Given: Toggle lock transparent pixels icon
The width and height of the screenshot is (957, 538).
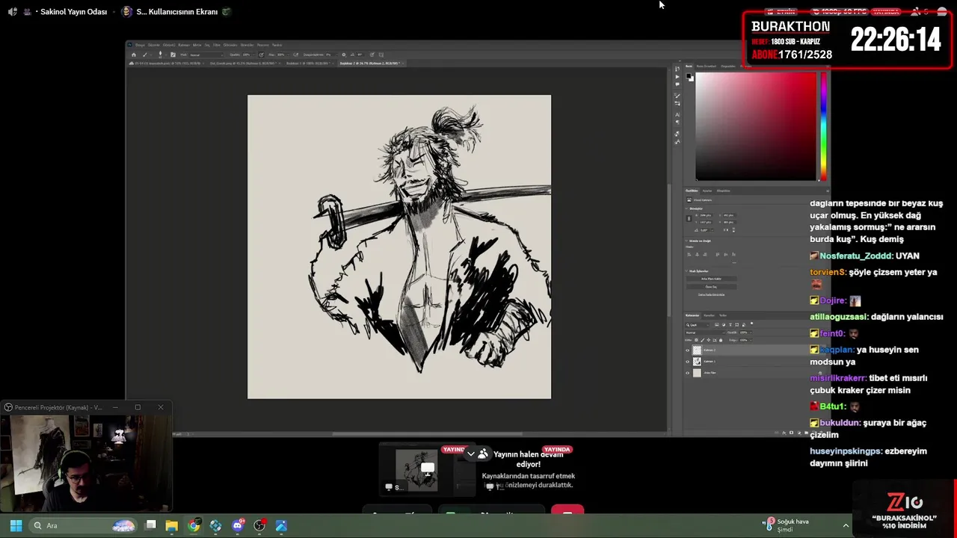Looking at the screenshot, I should (x=696, y=340).
